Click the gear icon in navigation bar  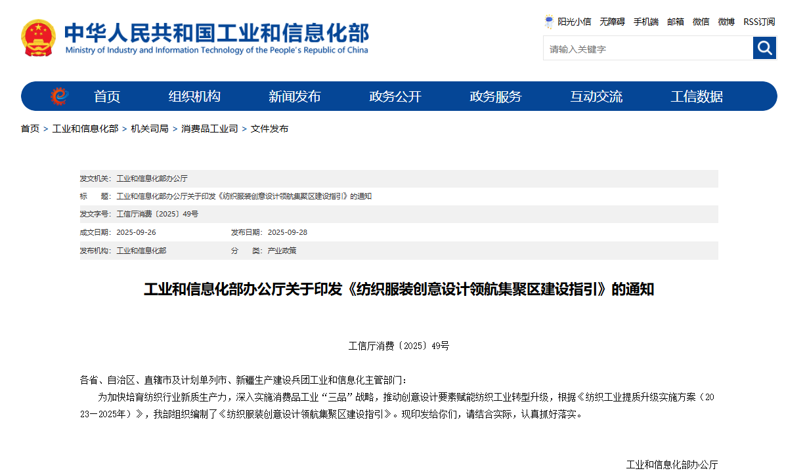(59, 96)
